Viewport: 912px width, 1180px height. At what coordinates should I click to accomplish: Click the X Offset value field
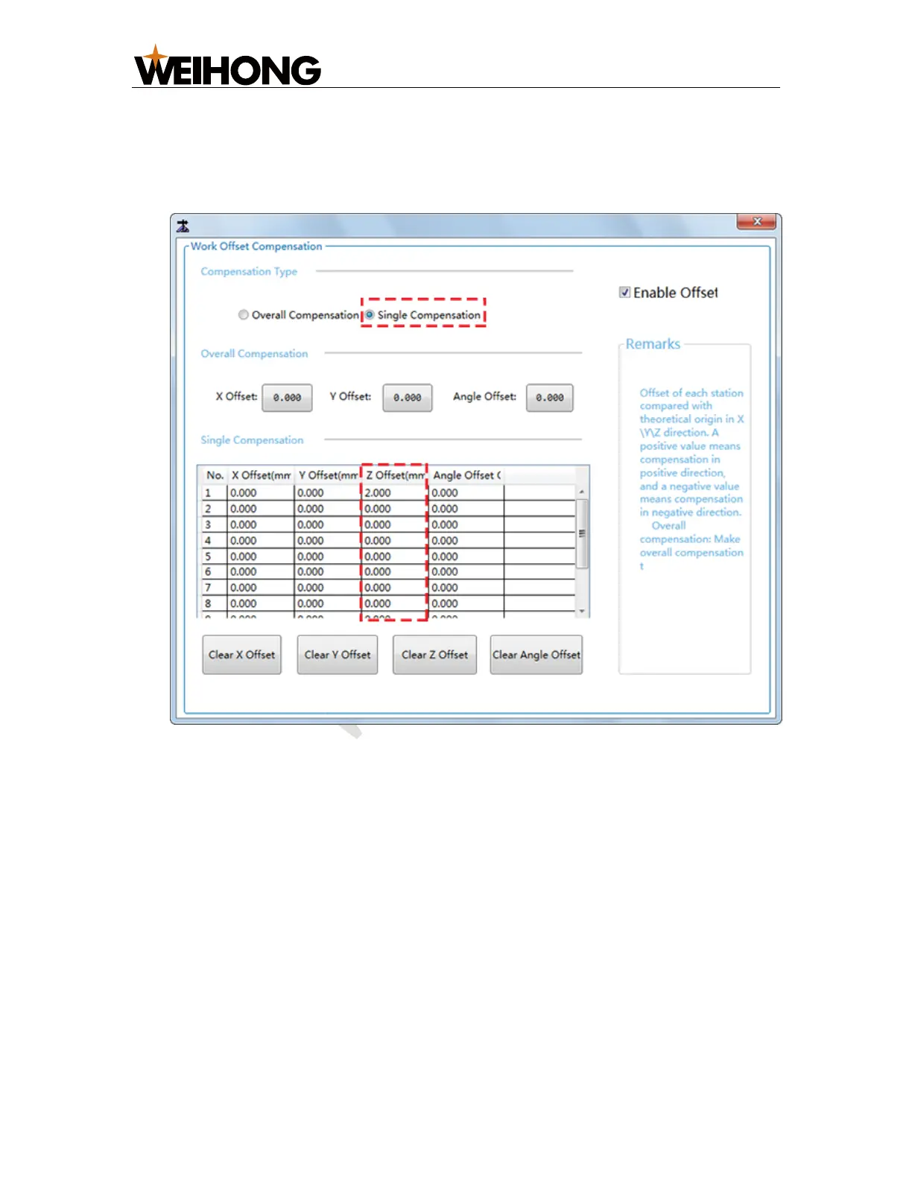click(x=287, y=398)
